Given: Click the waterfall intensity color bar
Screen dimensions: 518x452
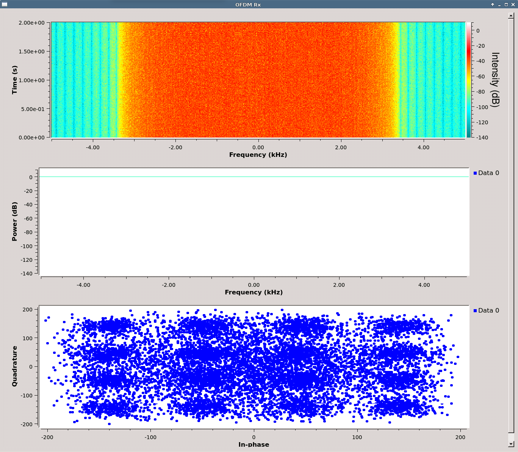Looking at the screenshot, I should (468, 80).
